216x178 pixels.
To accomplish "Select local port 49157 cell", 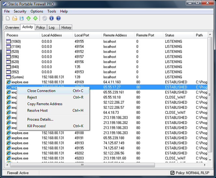I will 79,57.
